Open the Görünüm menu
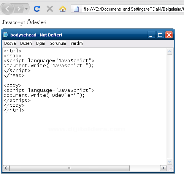The width and height of the screenshot is (184, 175). click(58, 43)
